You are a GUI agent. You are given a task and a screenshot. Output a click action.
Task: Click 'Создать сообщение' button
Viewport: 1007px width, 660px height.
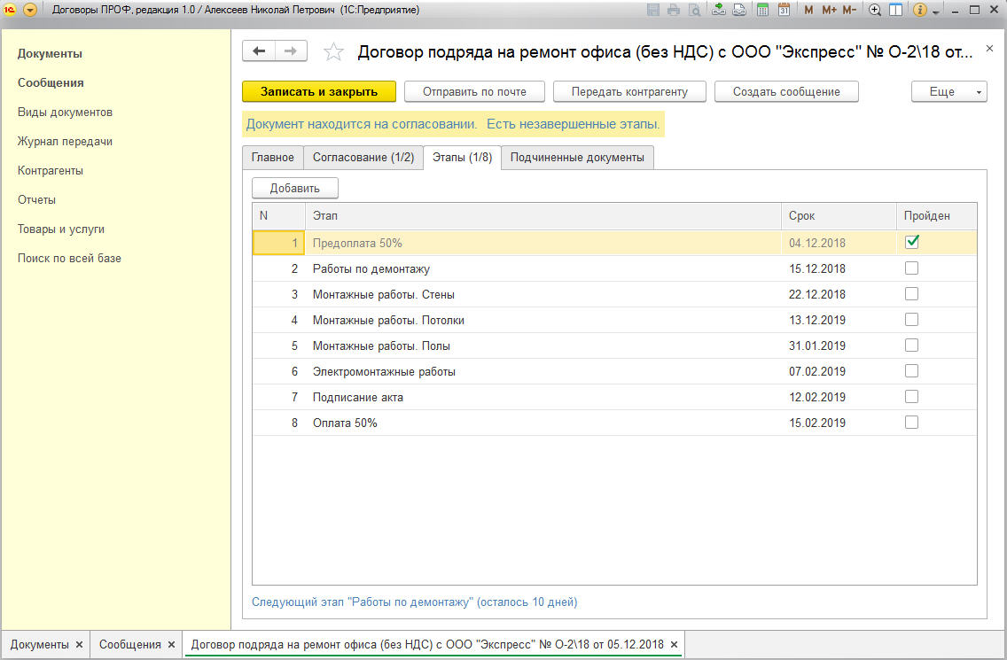coord(787,92)
